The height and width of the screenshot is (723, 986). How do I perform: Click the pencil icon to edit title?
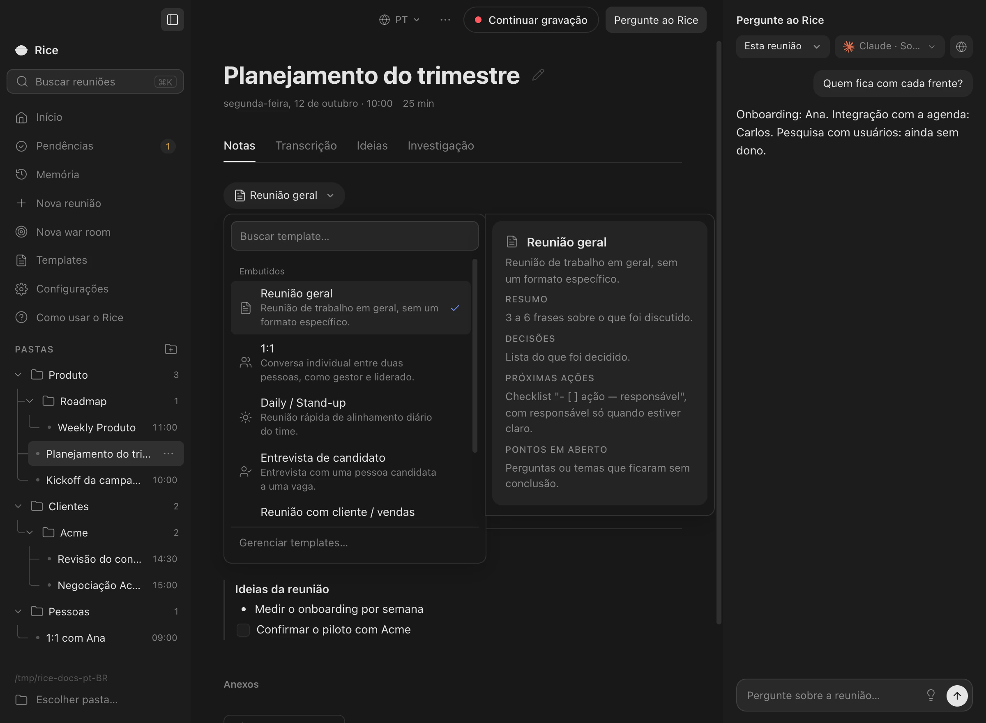click(538, 75)
